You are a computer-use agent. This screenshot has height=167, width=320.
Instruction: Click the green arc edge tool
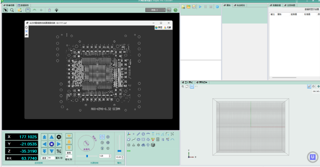click(x=34, y=10)
